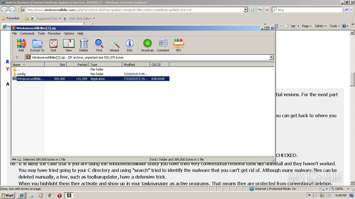This screenshot has height=199, width=355.
Task: Click the Add to Favorites Bar star icon
Action: click(x=27, y=19)
